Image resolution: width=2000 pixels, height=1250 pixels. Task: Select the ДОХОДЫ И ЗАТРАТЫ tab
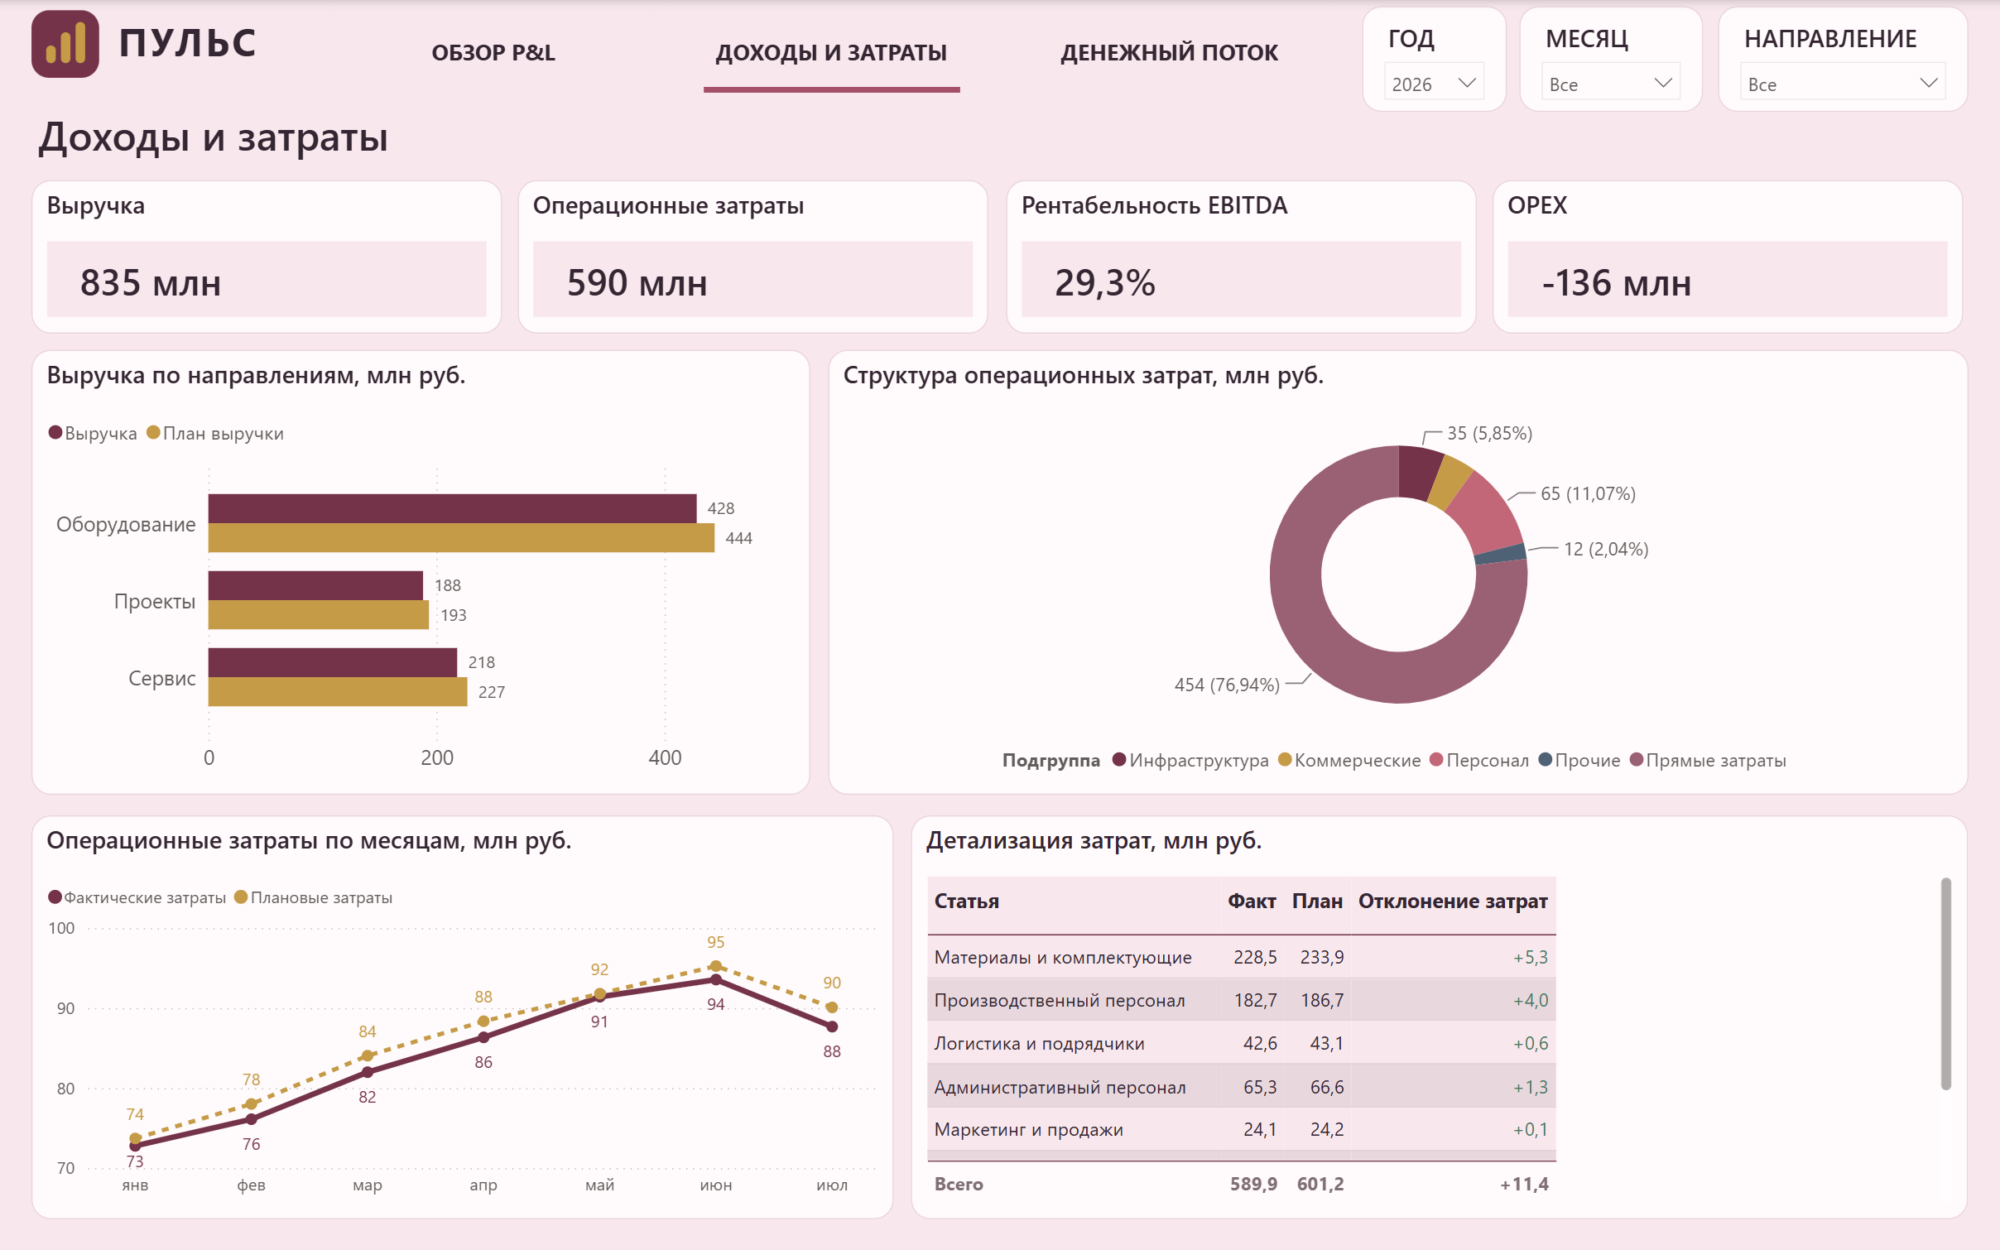[831, 53]
